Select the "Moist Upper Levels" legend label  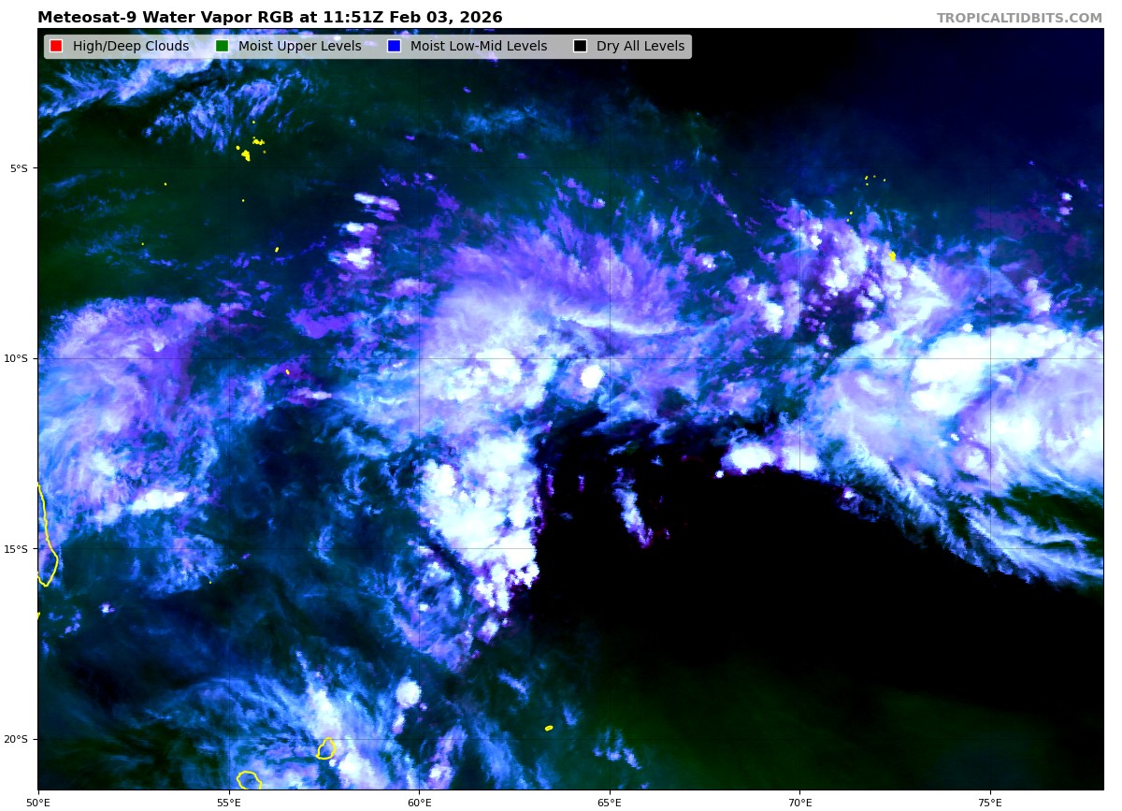299,47
